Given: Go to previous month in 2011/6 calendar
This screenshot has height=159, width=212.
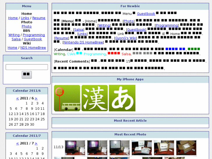Looking at the screenshot, I should (17, 98).
